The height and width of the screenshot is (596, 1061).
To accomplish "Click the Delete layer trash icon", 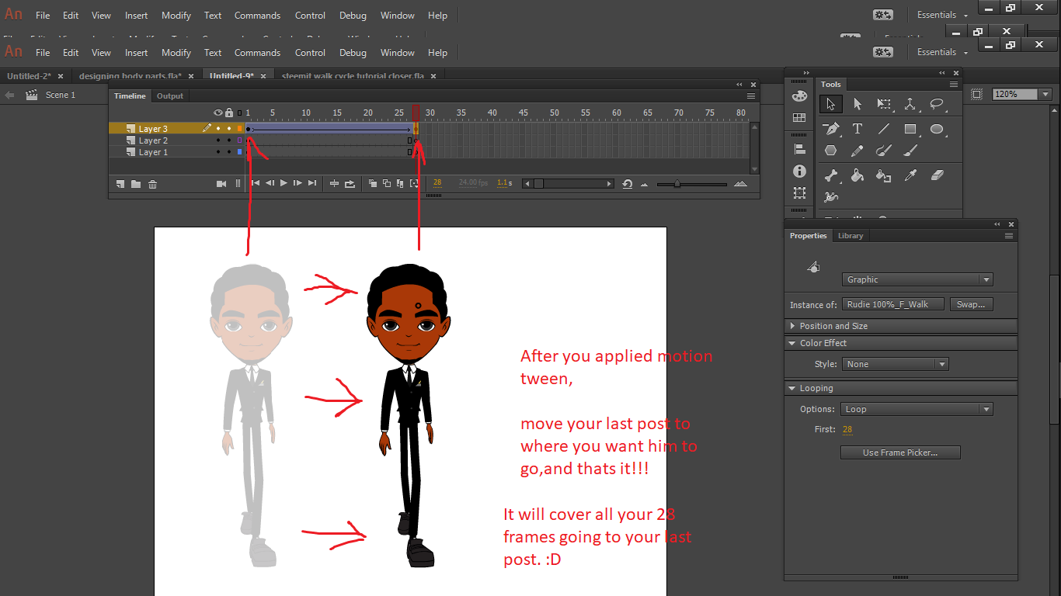I will (152, 184).
